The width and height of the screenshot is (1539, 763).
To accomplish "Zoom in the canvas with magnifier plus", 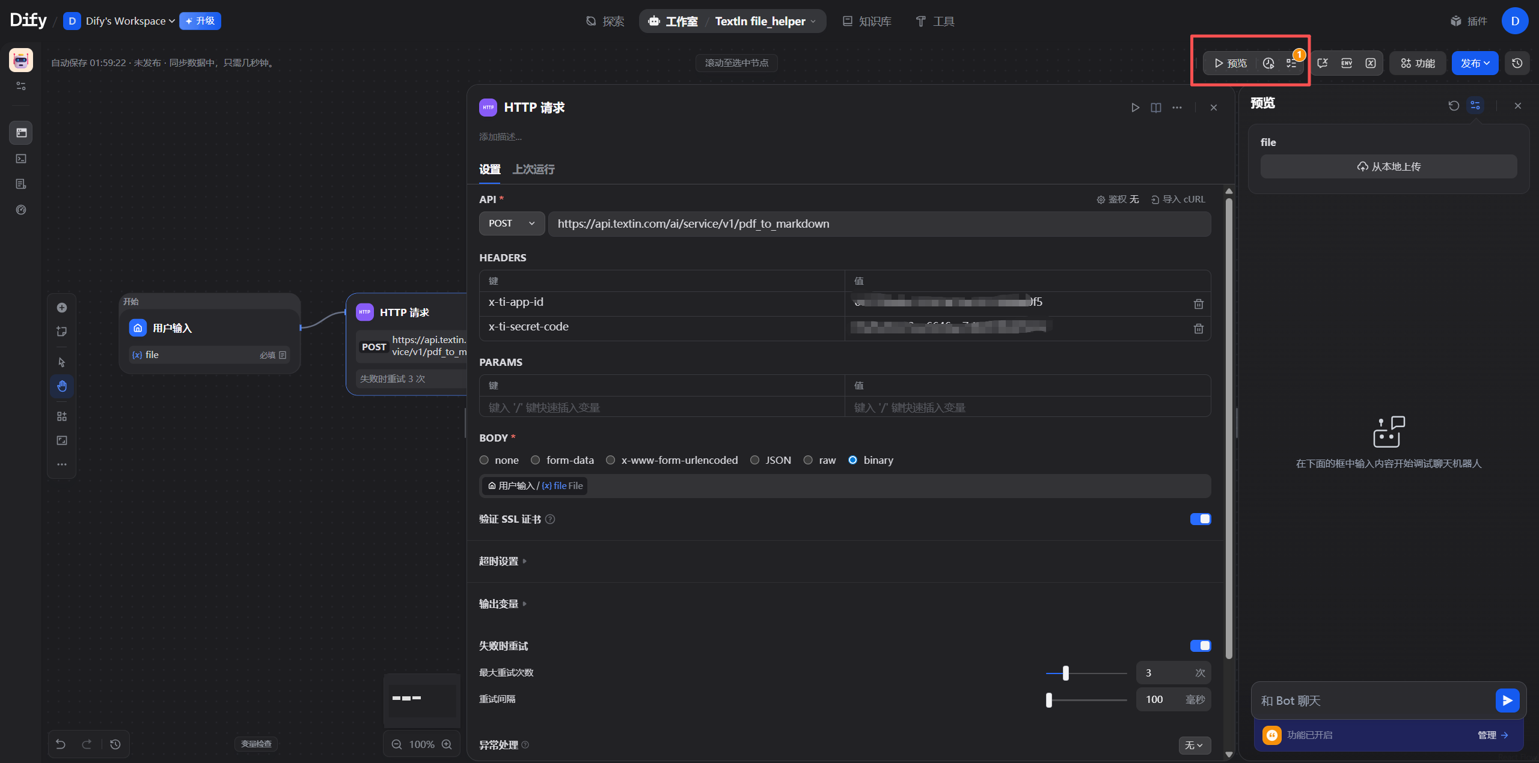I will (447, 744).
